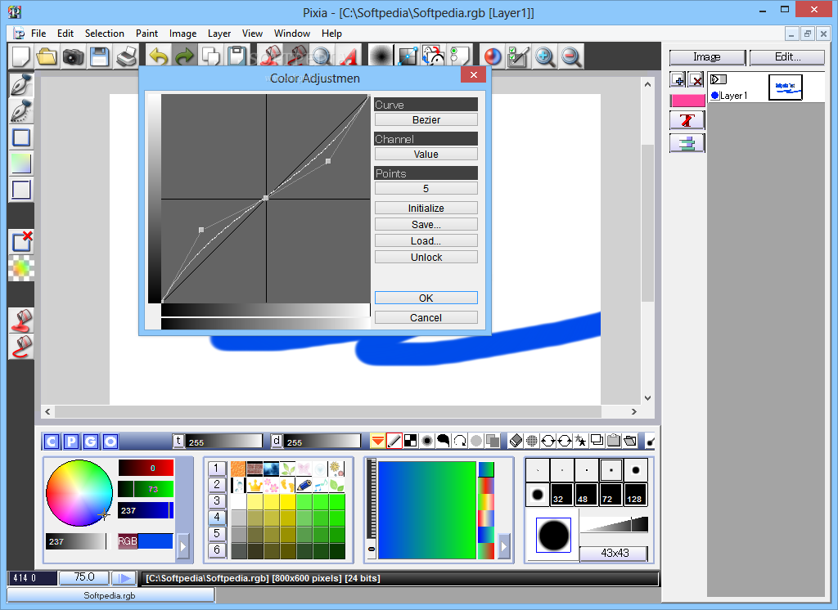The image size is (838, 610).
Task: Click the 43x43 brush size field
Action: tap(614, 554)
